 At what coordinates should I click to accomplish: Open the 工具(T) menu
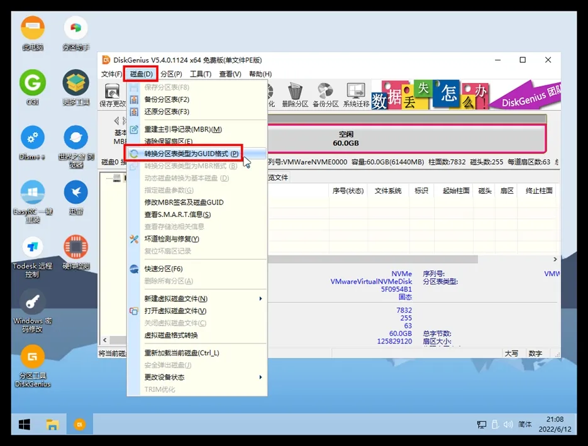pos(200,74)
